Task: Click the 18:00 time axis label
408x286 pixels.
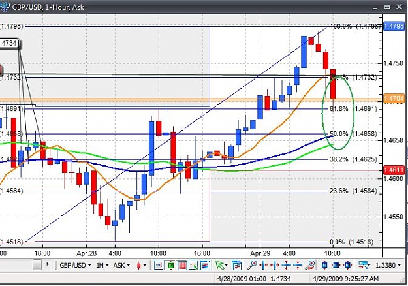Action: pyautogui.click(x=42, y=253)
